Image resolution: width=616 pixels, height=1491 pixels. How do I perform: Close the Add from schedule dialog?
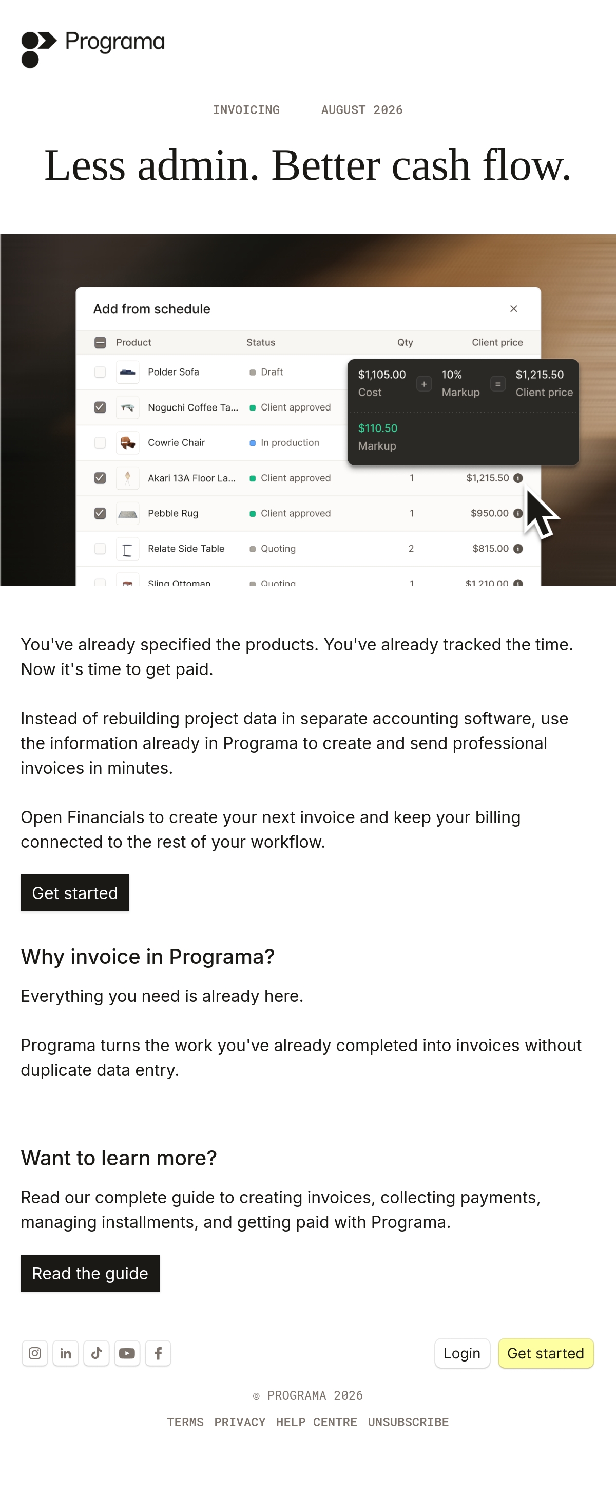pos(514,309)
